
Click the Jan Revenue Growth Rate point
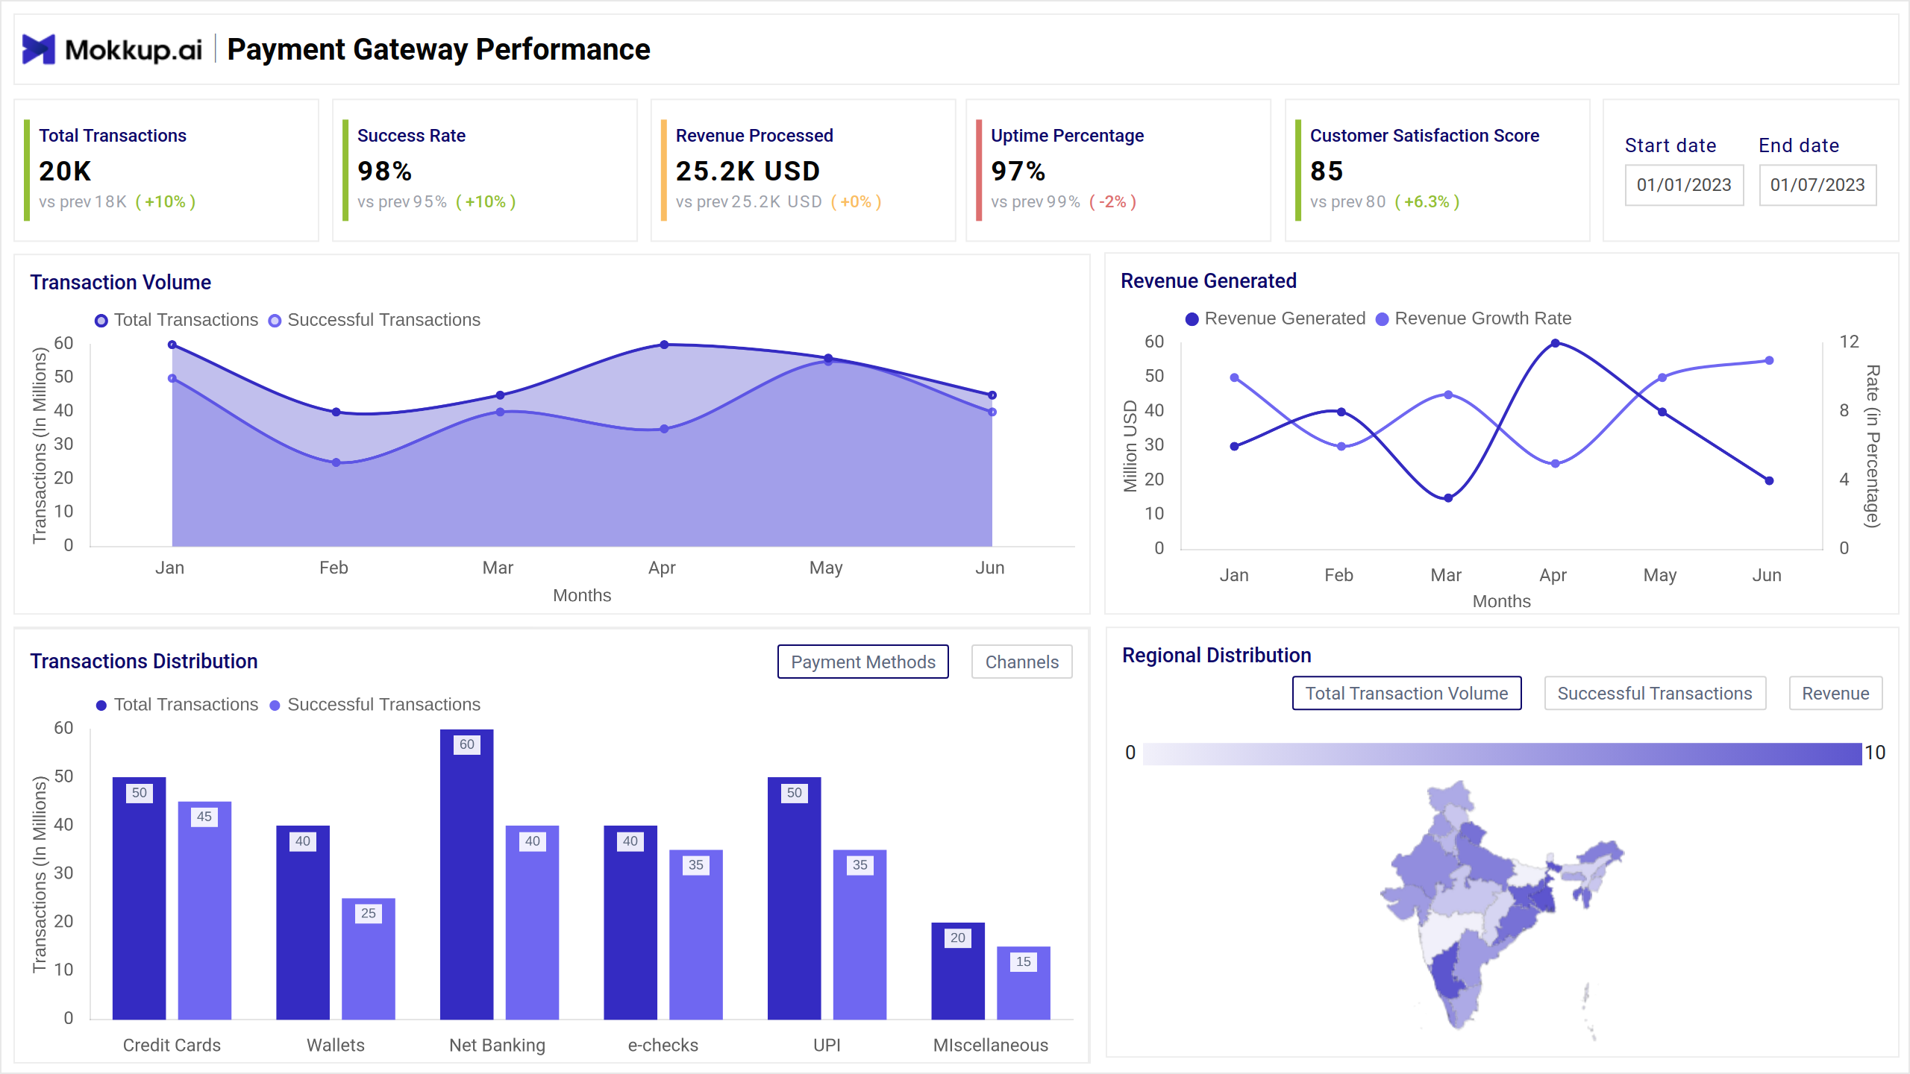click(x=1234, y=377)
